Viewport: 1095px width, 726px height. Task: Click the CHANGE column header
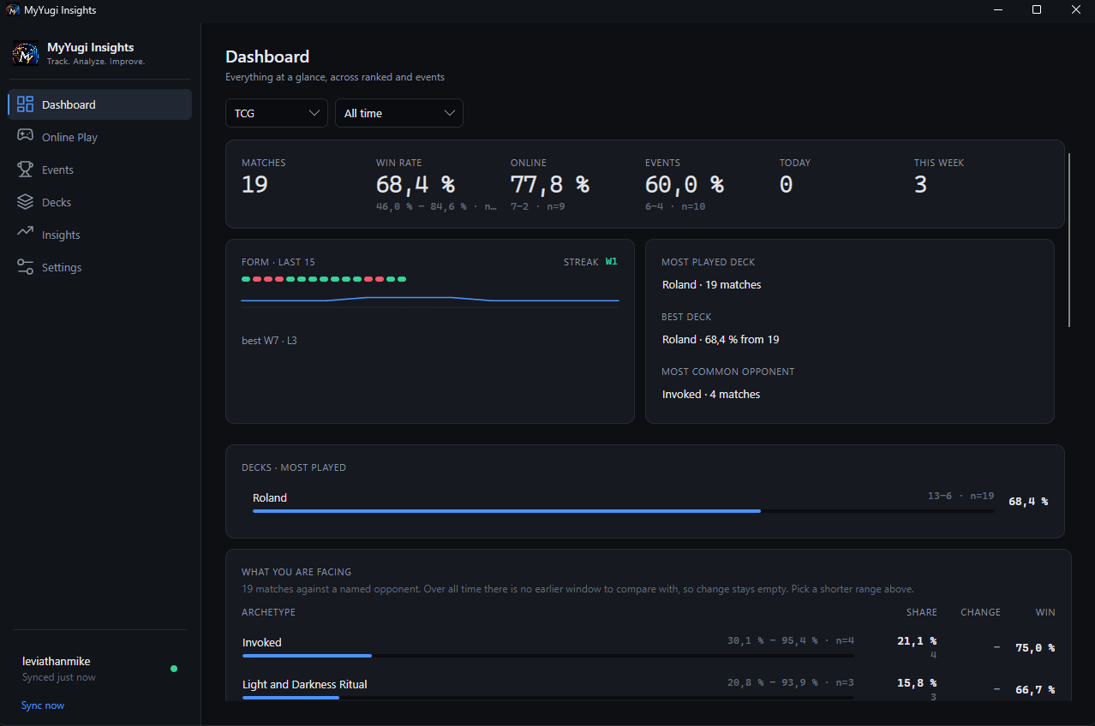[x=980, y=612]
